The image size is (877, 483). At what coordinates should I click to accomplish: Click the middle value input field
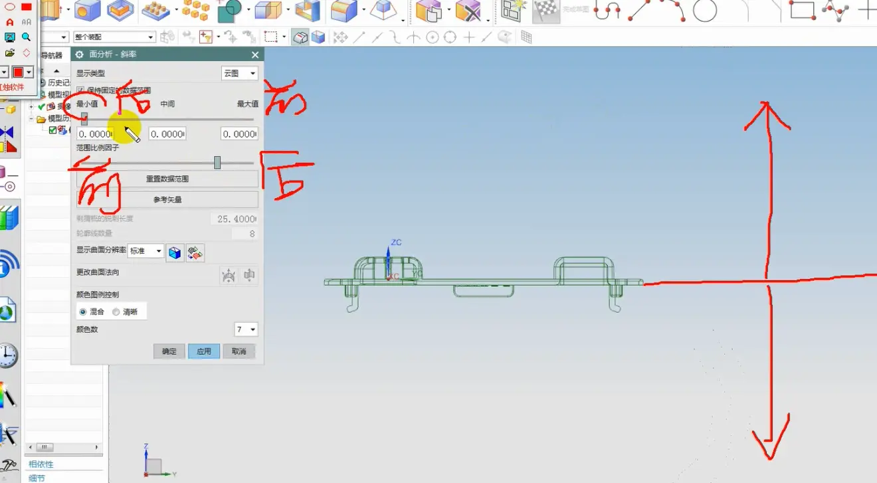(167, 134)
